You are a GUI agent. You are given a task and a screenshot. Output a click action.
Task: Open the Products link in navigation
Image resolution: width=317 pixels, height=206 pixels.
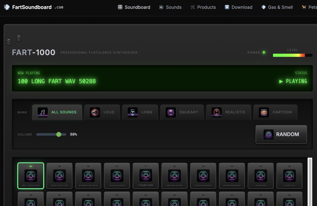coord(203,7)
